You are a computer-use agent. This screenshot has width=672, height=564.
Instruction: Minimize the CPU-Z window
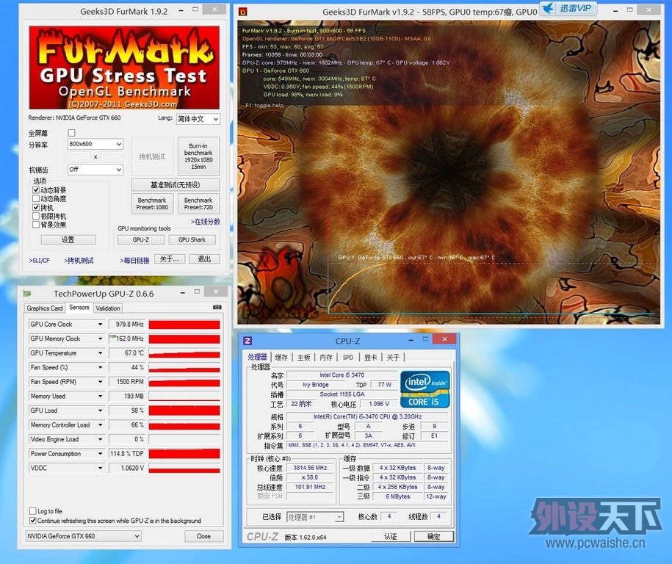tap(411, 339)
